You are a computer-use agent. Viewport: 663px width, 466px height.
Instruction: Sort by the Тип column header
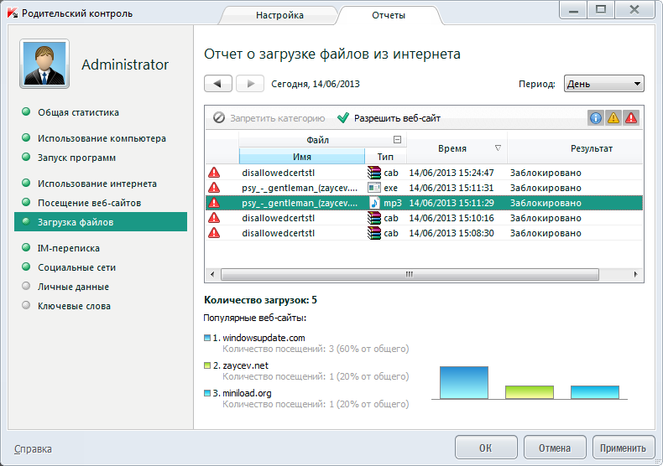point(385,156)
